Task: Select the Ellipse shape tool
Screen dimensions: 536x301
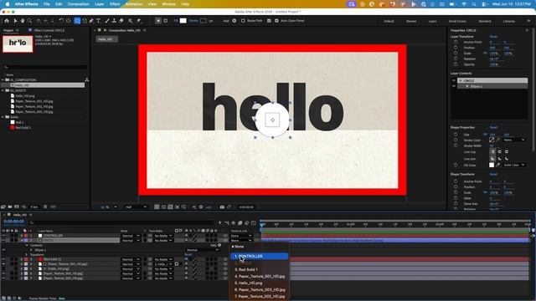Action: [77, 21]
